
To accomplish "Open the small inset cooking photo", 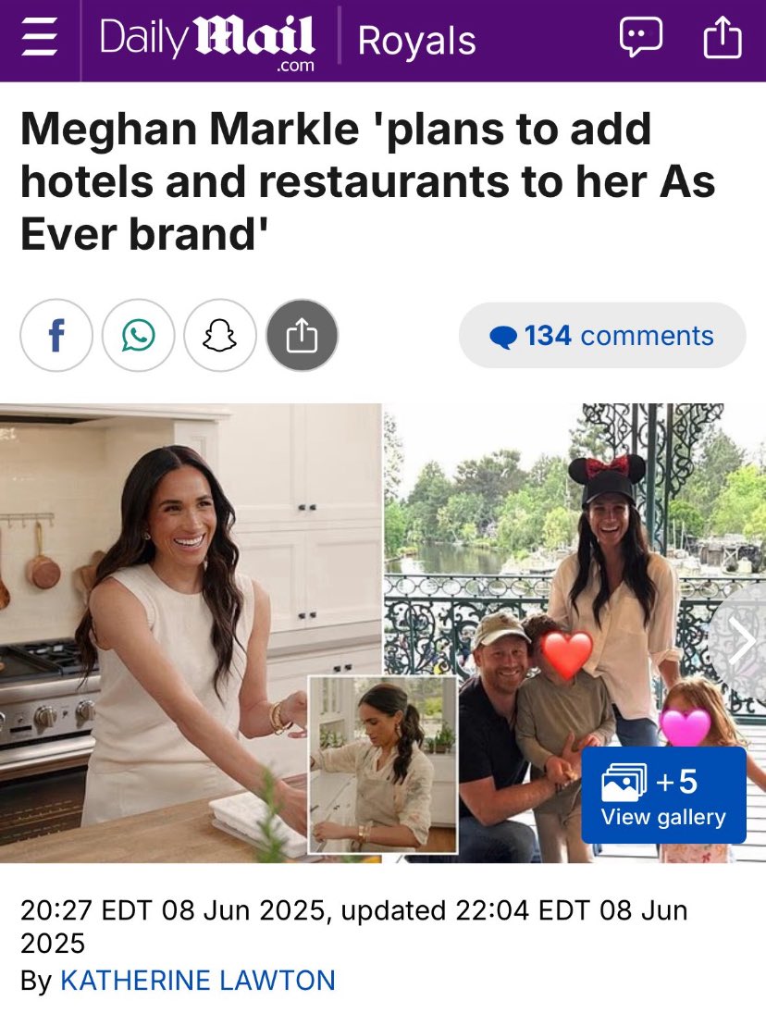I will (383, 764).
